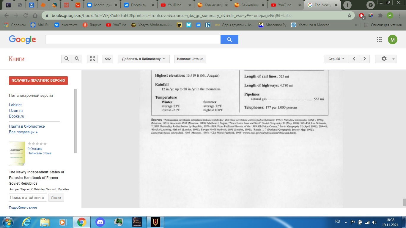Reload the current page
406x228 pixels.
tap(25, 15)
